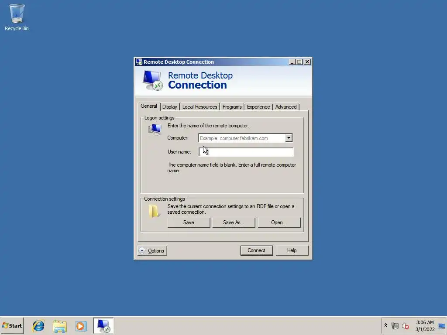Image resolution: width=447 pixels, height=335 pixels.
Task: Click the Show desktop icon near the clock
Action: [442, 326]
